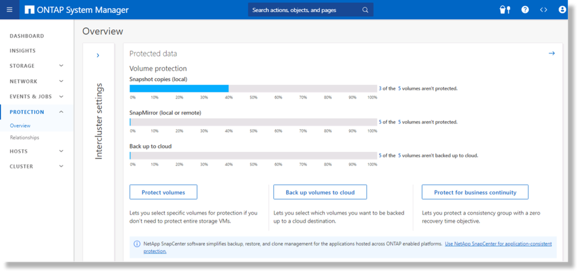The image size is (577, 271).
Task: Collapse the Protection menu section
Action: [x=61, y=112]
